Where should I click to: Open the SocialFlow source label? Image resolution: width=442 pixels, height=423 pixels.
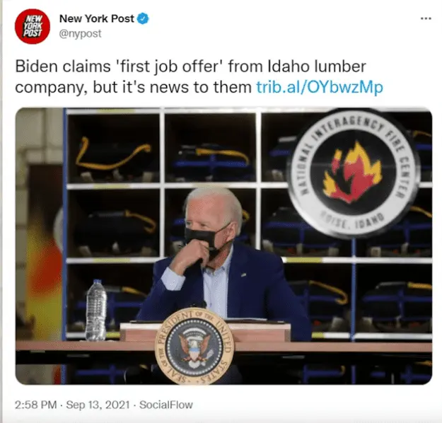point(166,405)
